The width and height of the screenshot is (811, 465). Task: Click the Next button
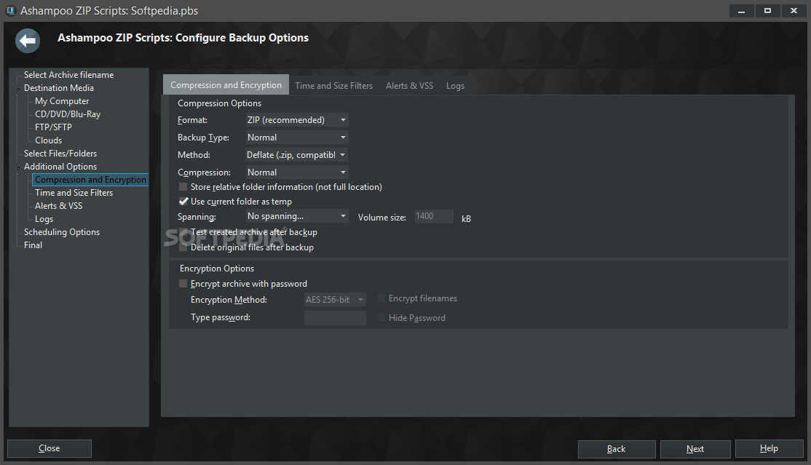tap(695, 449)
